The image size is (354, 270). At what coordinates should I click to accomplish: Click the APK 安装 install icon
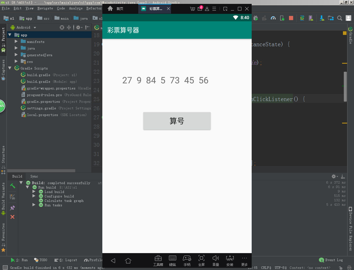pyautogui.click(x=230, y=261)
